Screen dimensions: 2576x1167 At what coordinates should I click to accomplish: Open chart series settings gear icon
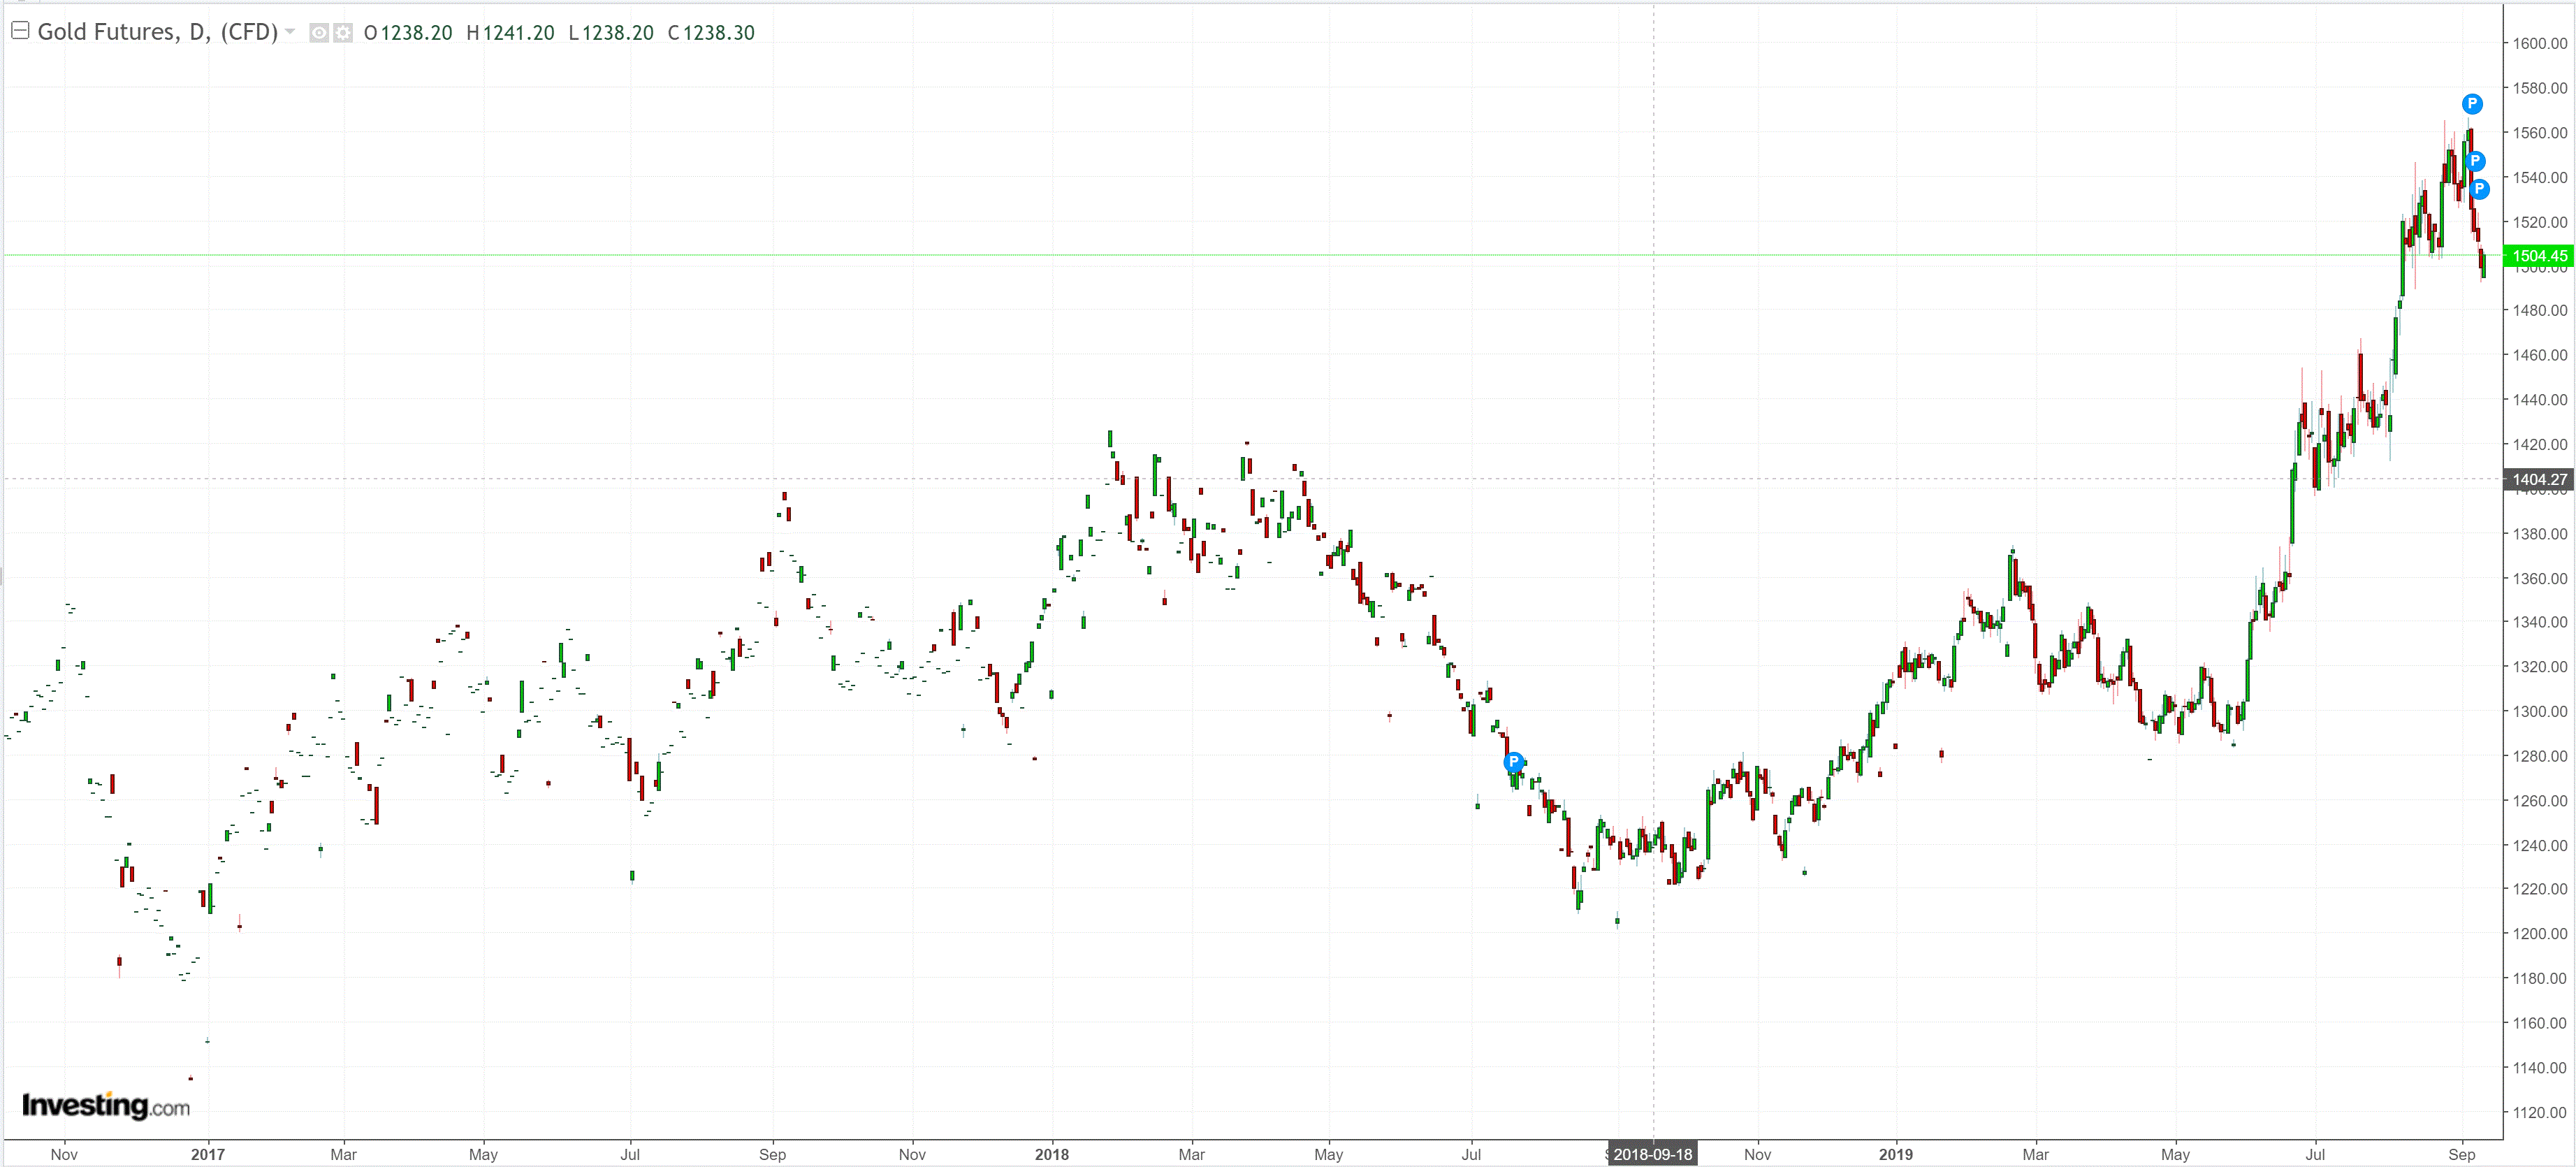click(343, 33)
